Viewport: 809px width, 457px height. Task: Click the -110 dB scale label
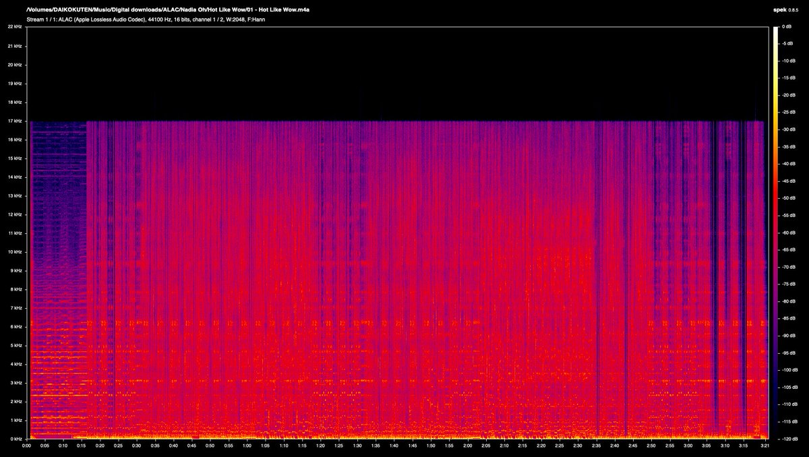click(791, 404)
